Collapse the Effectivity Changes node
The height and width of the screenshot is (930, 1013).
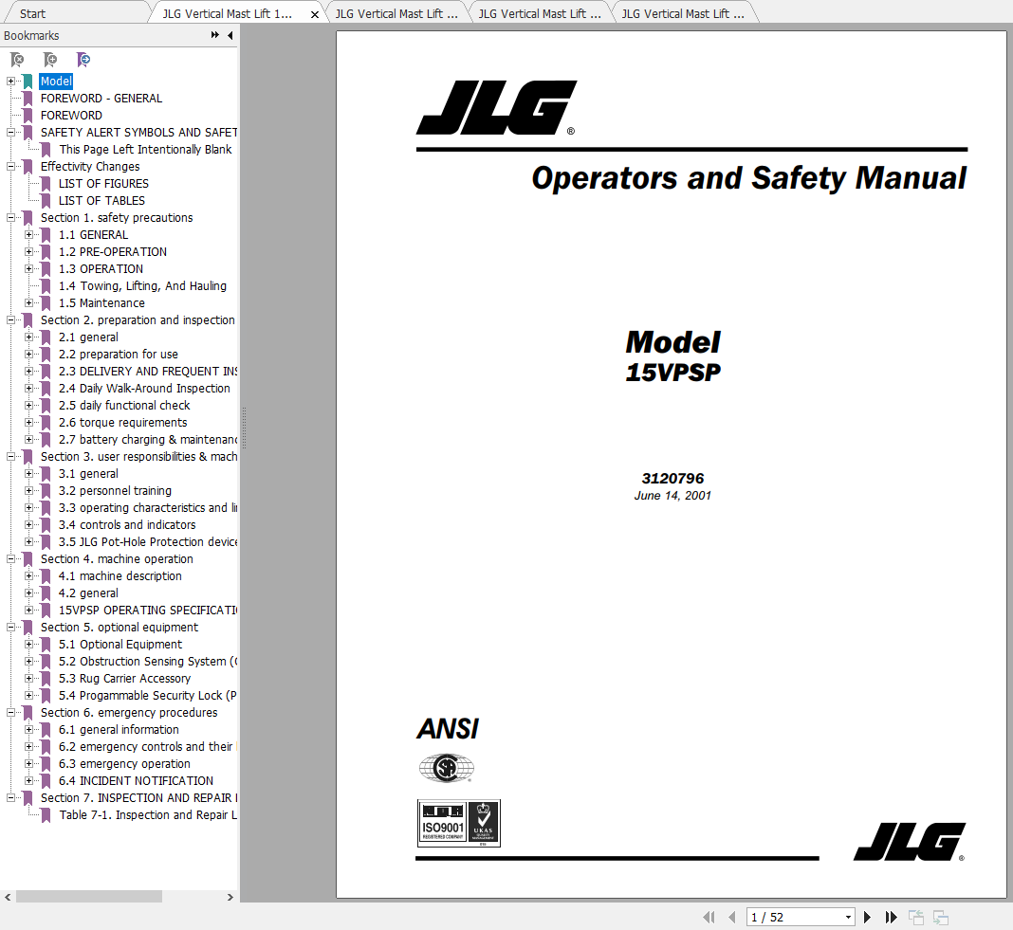11,167
